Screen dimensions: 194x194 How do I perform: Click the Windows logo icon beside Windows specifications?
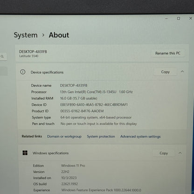click(25, 153)
